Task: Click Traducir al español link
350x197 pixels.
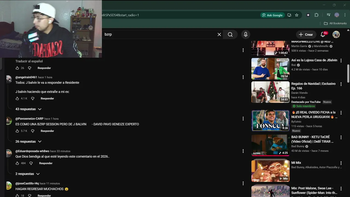Action: 29,61
